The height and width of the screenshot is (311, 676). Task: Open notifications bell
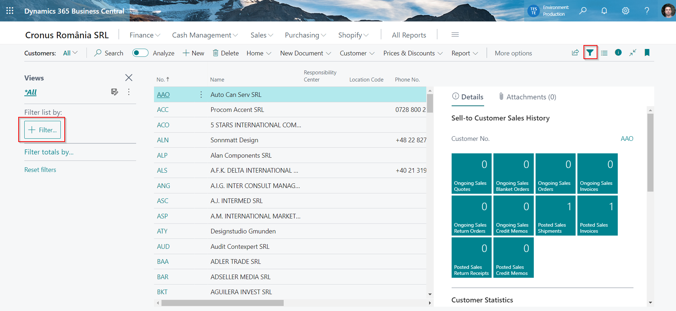pyautogui.click(x=604, y=11)
